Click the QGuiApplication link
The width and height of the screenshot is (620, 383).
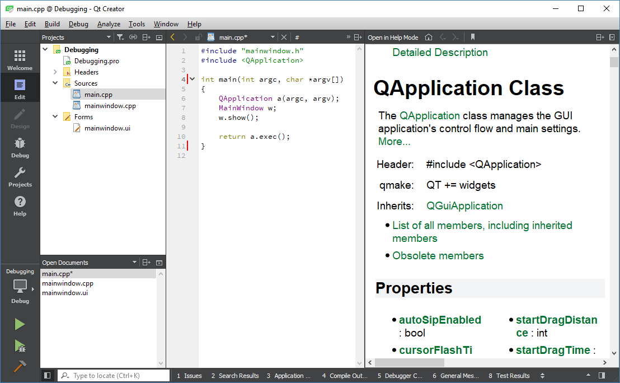coord(464,206)
